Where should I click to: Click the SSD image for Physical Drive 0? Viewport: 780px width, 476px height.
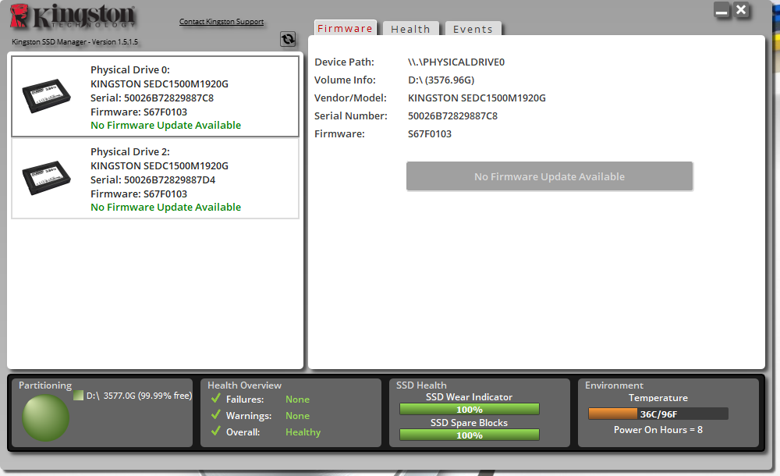tap(46, 96)
